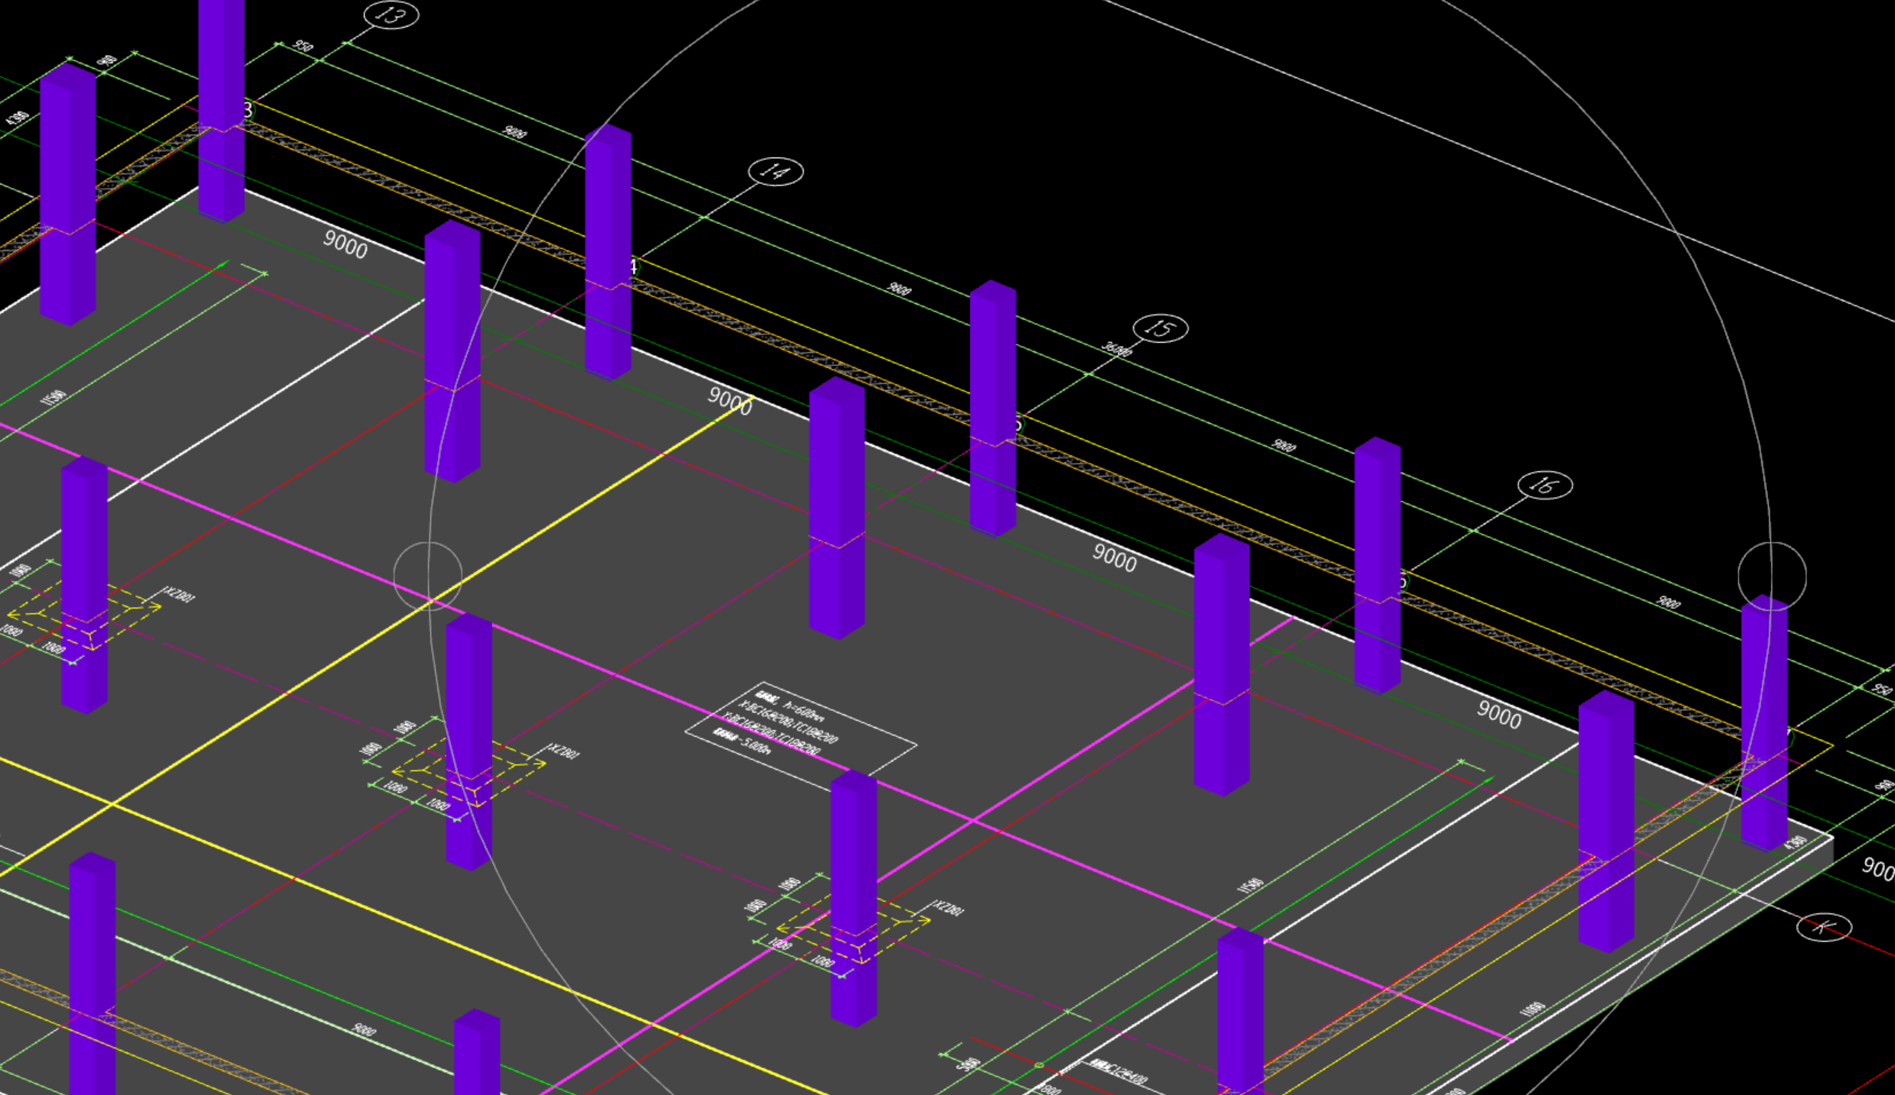The image size is (1895, 1095).
Task: Click the 36000 overall dimension text
Action: 1116,349
